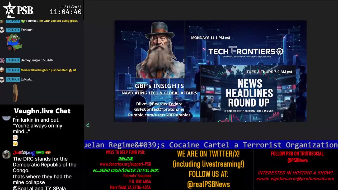Click the vip badge beside Justapug
Image resolution: width=338 pixels, height=190 pixels.
click(x=48, y=153)
